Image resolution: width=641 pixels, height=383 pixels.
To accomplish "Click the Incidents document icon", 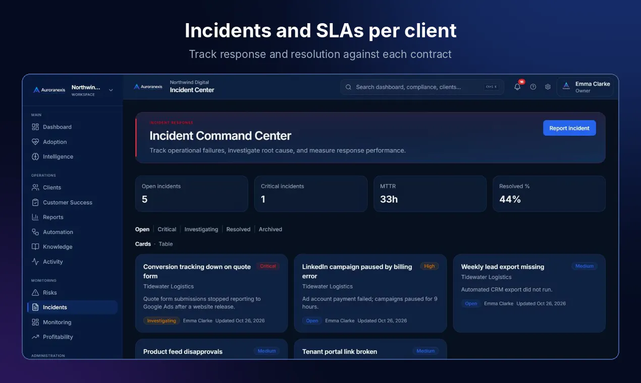I will [x=35, y=307].
